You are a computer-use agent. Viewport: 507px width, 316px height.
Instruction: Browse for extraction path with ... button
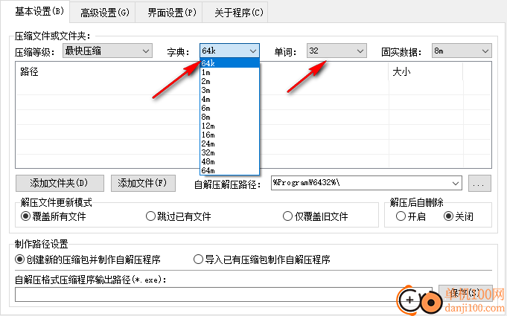(x=480, y=184)
